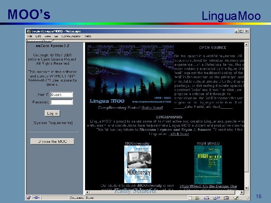Click the OPEN SOURCE heading
271x203 pixels.
coord(213,48)
